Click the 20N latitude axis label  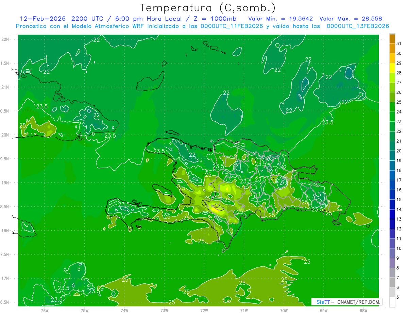point(5,135)
